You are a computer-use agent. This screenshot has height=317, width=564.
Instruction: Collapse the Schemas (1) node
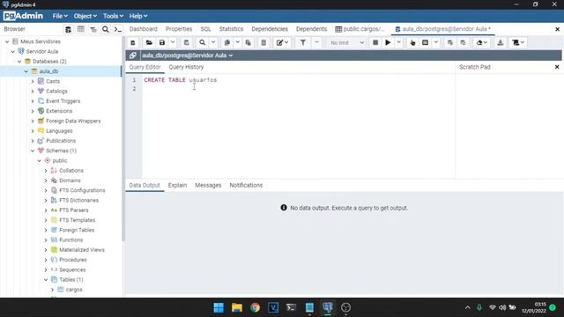click(x=33, y=151)
